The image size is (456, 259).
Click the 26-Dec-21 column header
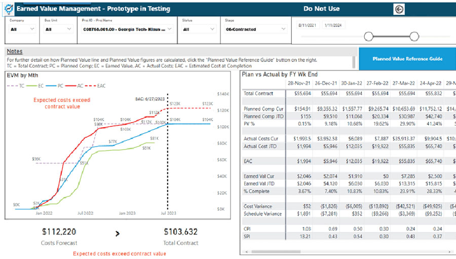(326, 83)
